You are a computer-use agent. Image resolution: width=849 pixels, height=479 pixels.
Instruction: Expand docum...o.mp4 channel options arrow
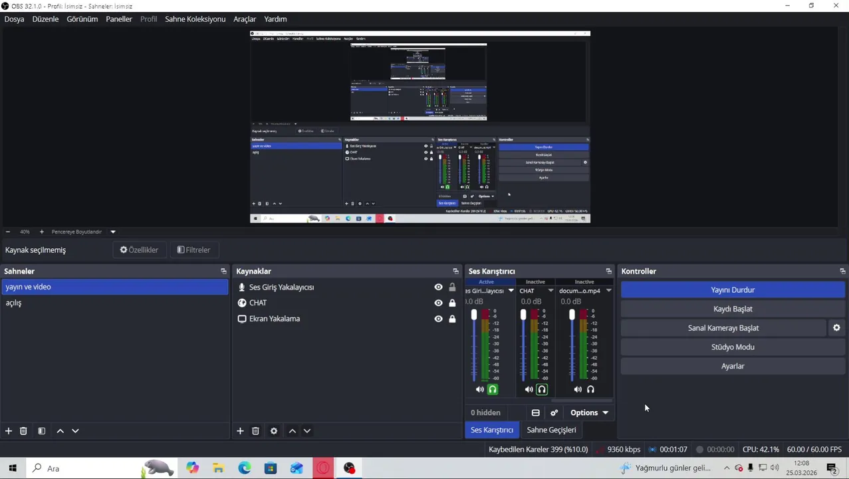click(x=608, y=291)
